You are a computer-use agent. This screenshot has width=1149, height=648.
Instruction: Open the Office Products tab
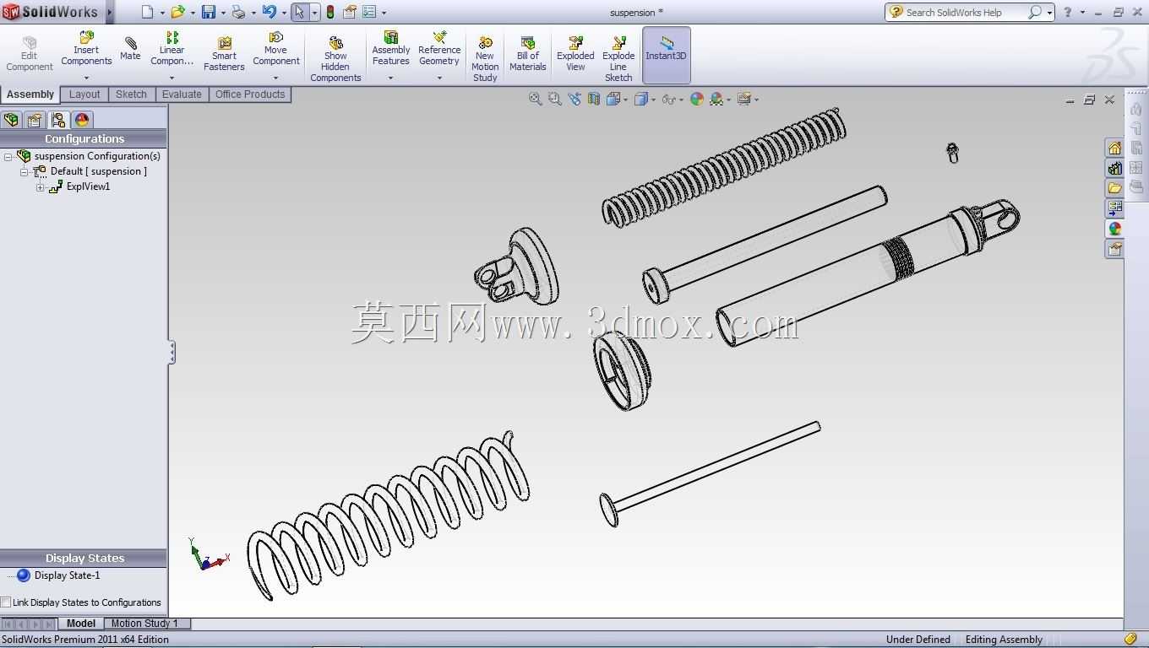tap(250, 94)
